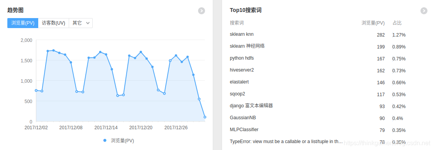Click the 占比 column header

coord(397,23)
